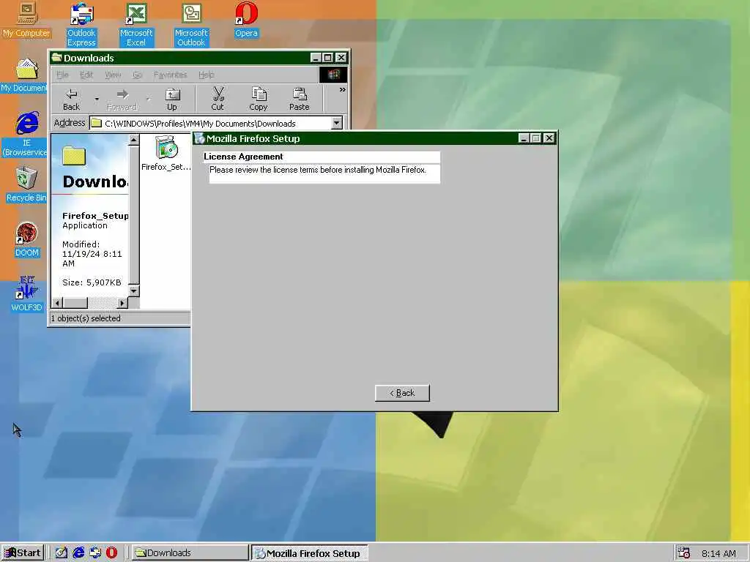750x562 pixels.
Task: Select the Recycle Bin desktop icon
Action: point(26,184)
